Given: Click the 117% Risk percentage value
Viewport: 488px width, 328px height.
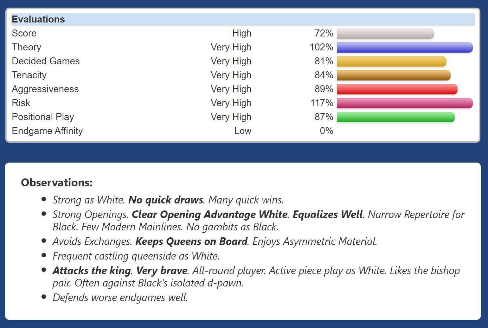Looking at the screenshot, I should tap(322, 103).
